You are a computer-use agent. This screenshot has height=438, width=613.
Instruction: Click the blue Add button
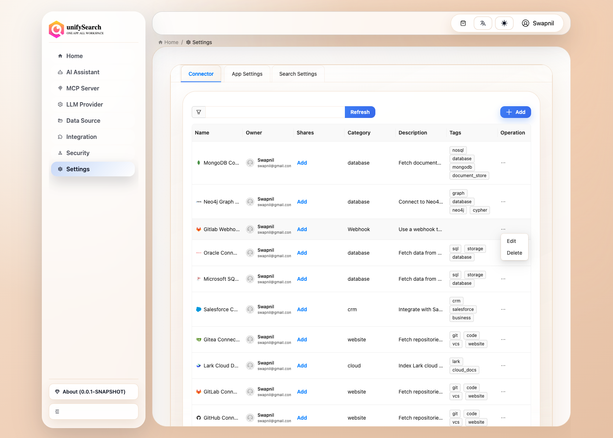515,112
